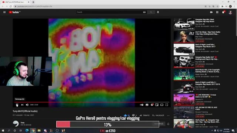Viewport: 237px width, 133px height.
Task: Switch to miniplayer mode
Action: (157, 105)
